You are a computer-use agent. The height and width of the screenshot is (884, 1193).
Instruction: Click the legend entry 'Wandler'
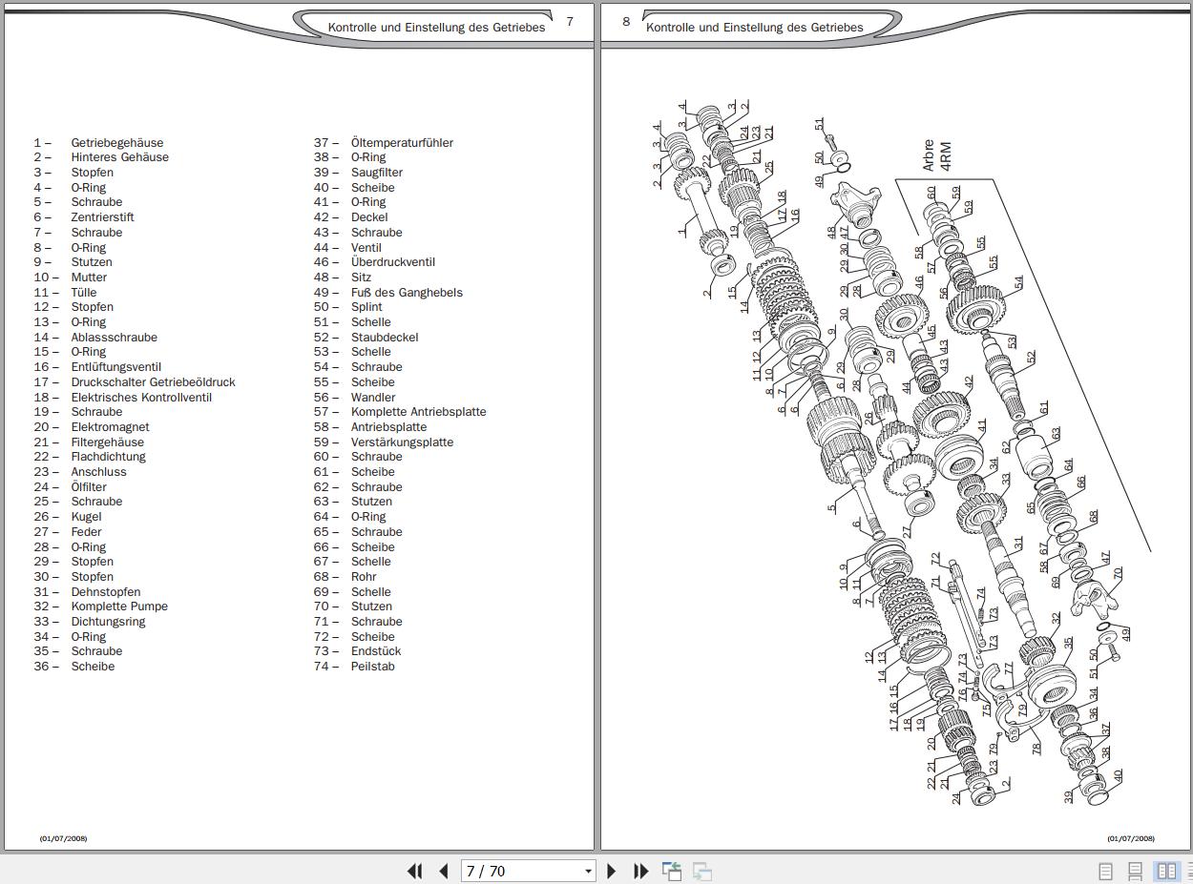373,398
